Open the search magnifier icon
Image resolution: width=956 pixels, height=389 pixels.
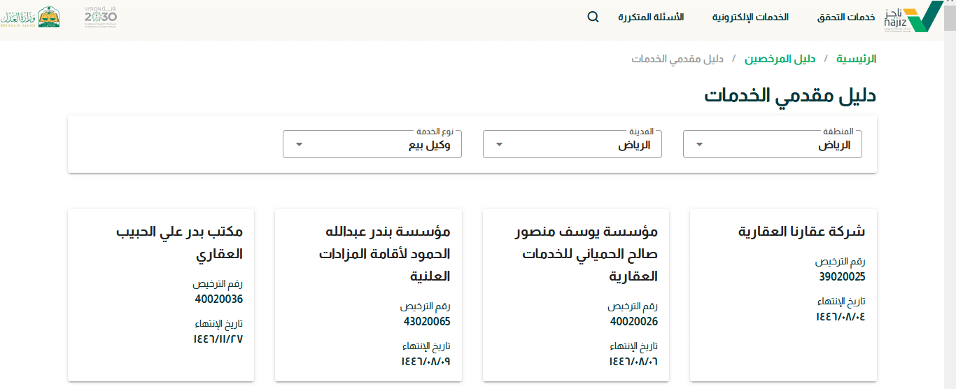click(593, 17)
